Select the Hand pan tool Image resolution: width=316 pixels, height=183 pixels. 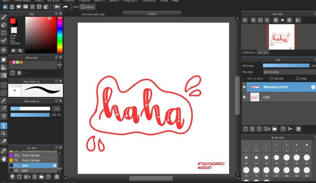[x=4, y=159]
